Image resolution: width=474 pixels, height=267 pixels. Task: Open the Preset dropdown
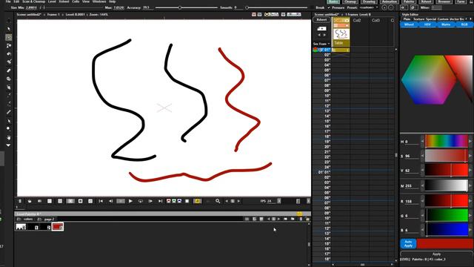pyautogui.click(x=369, y=7)
